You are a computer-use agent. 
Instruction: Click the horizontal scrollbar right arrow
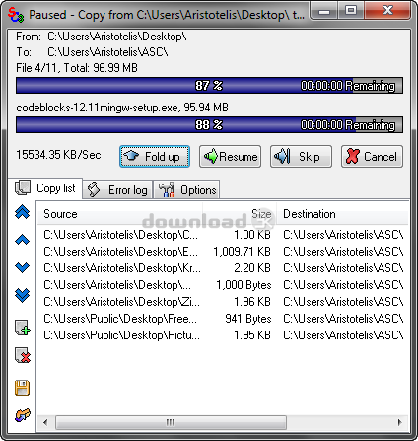point(400,422)
